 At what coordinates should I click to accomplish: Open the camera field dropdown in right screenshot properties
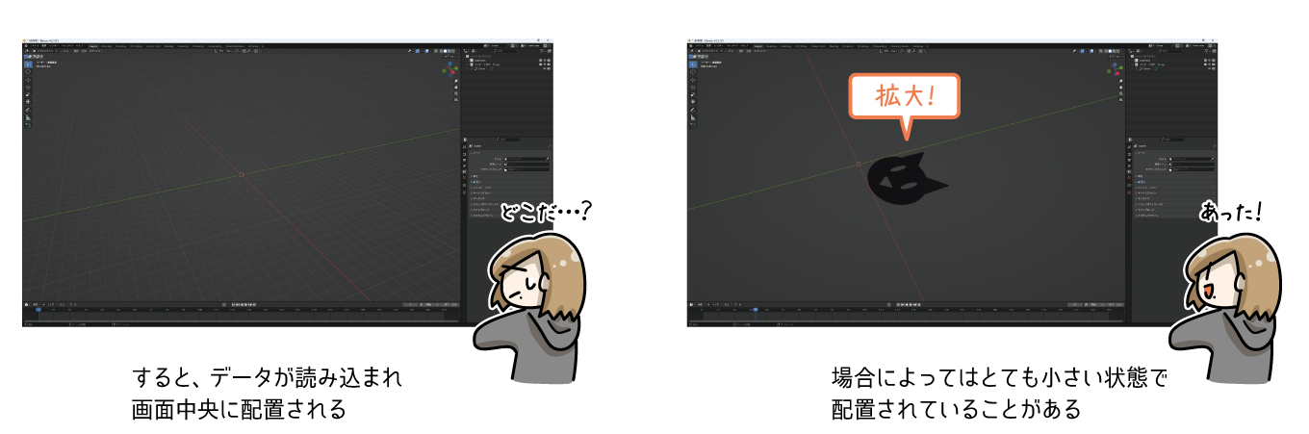click(1190, 158)
